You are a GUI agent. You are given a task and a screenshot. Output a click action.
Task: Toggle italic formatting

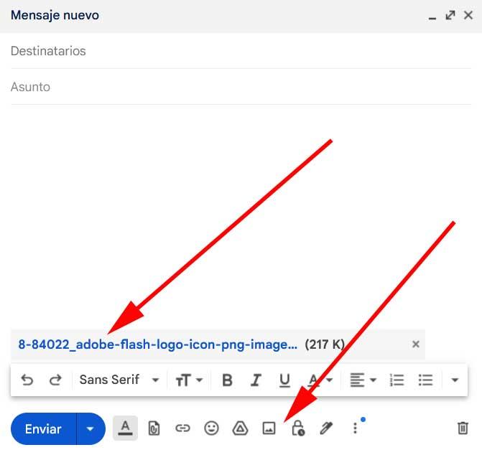[256, 380]
